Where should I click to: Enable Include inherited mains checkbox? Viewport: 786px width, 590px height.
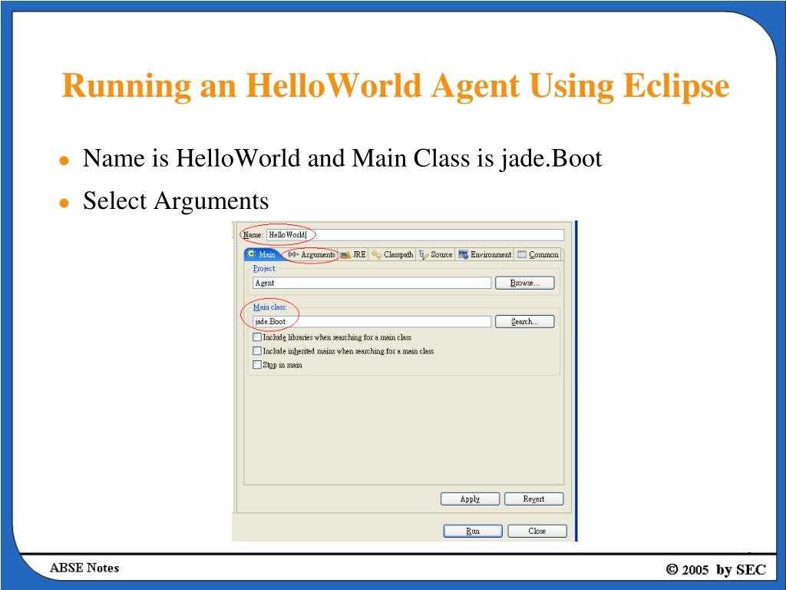click(257, 350)
